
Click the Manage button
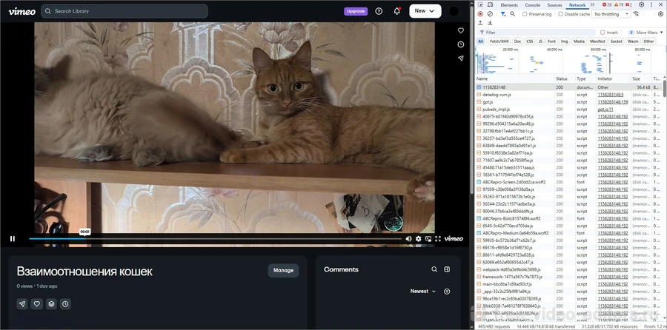point(283,270)
